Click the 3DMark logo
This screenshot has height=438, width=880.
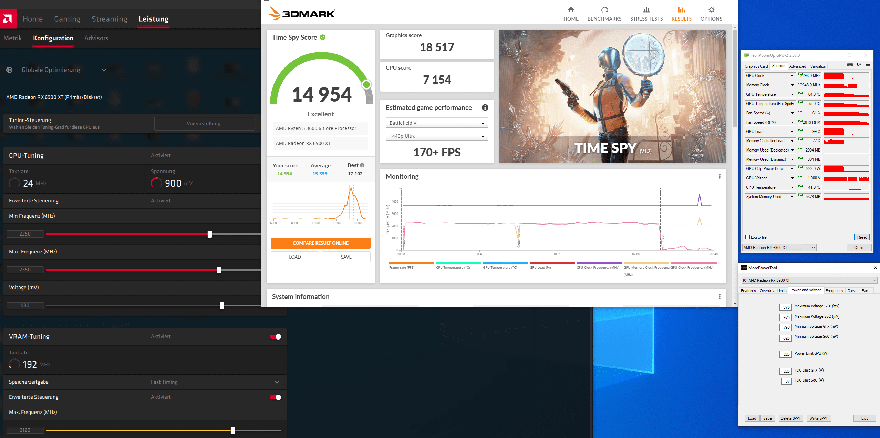coord(301,13)
